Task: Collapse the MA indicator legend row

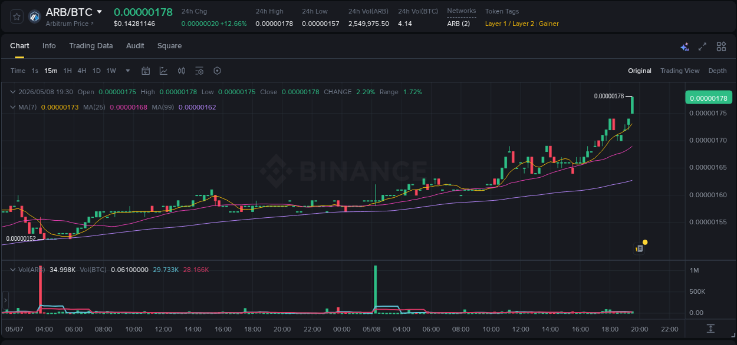Action: (13, 107)
